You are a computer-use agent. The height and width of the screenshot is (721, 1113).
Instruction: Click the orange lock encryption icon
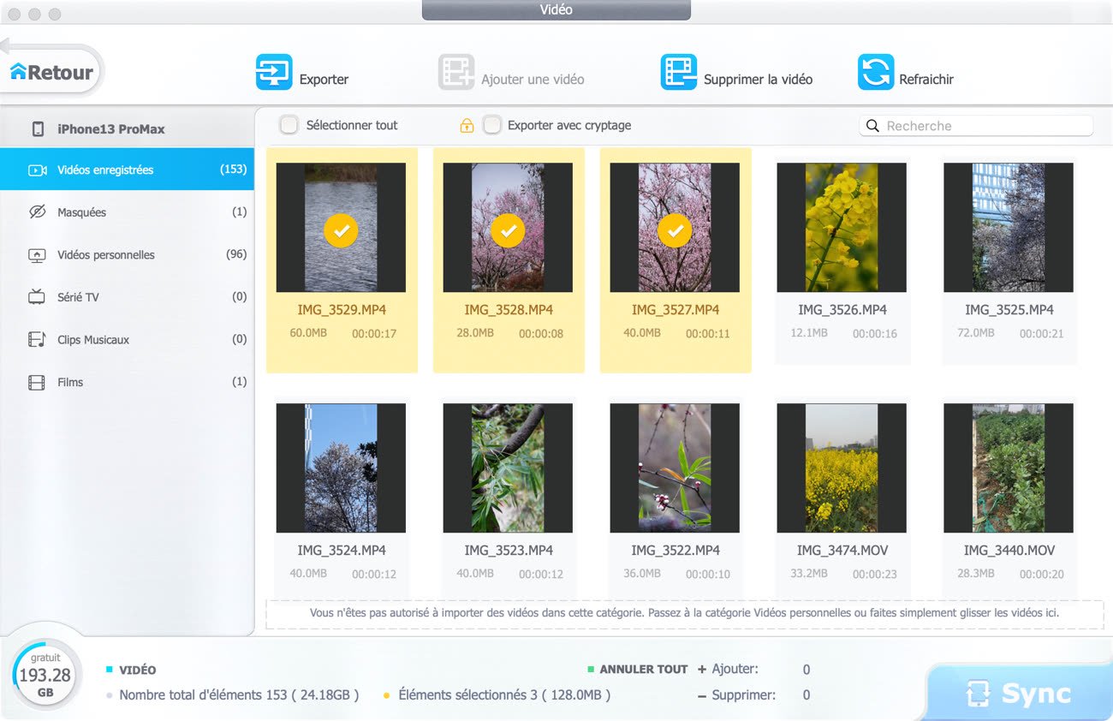(467, 126)
